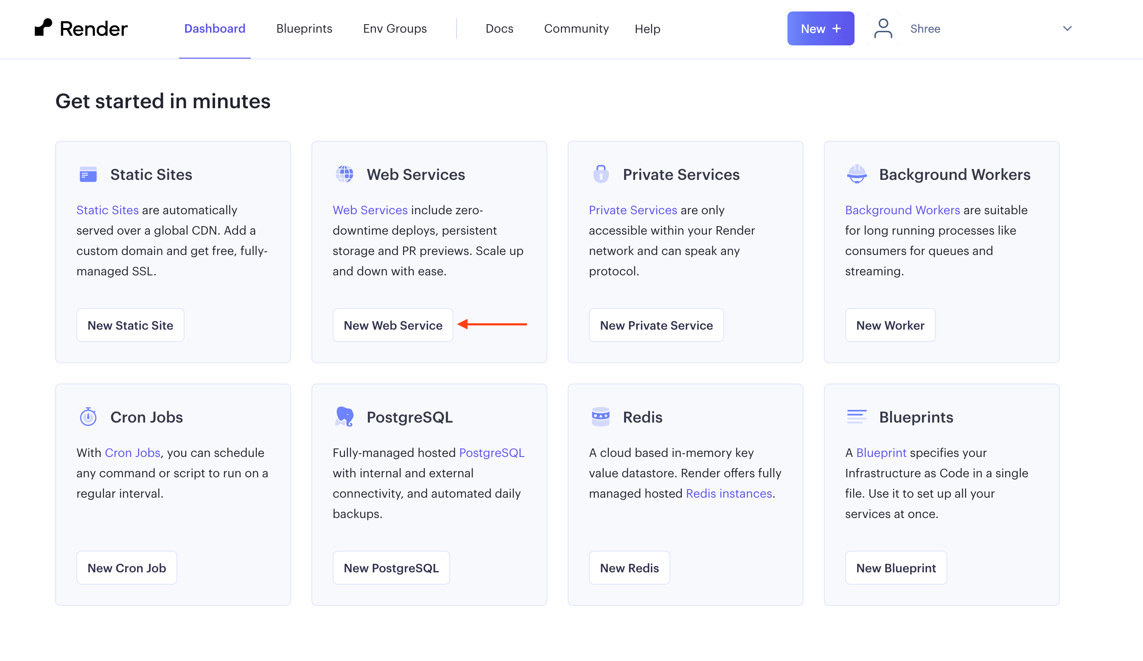The image size is (1143, 661).
Task: Follow the Cron Jobs inline link
Action: (x=132, y=452)
